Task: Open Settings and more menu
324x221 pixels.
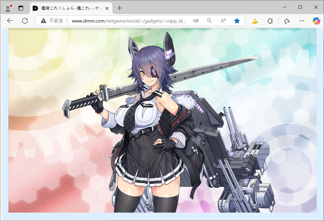Action: [302, 21]
